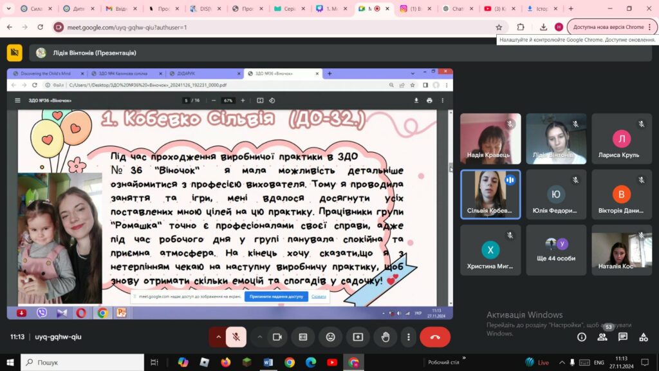Image resolution: width=659 pixels, height=371 pixels.
Task: Unmute the microphone
Action: click(236, 337)
